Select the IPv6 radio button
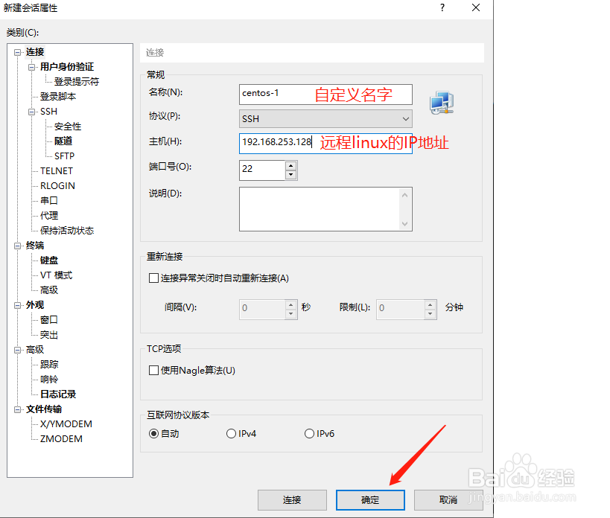This screenshot has width=610, height=518. point(309,434)
